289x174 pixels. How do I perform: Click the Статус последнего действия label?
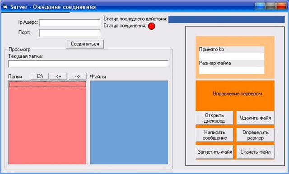(135, 19)
